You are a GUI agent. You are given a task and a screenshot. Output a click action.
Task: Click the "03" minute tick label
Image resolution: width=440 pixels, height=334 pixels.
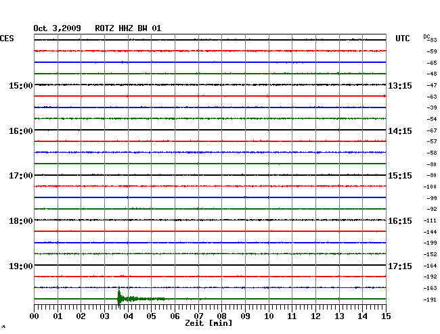104,316
